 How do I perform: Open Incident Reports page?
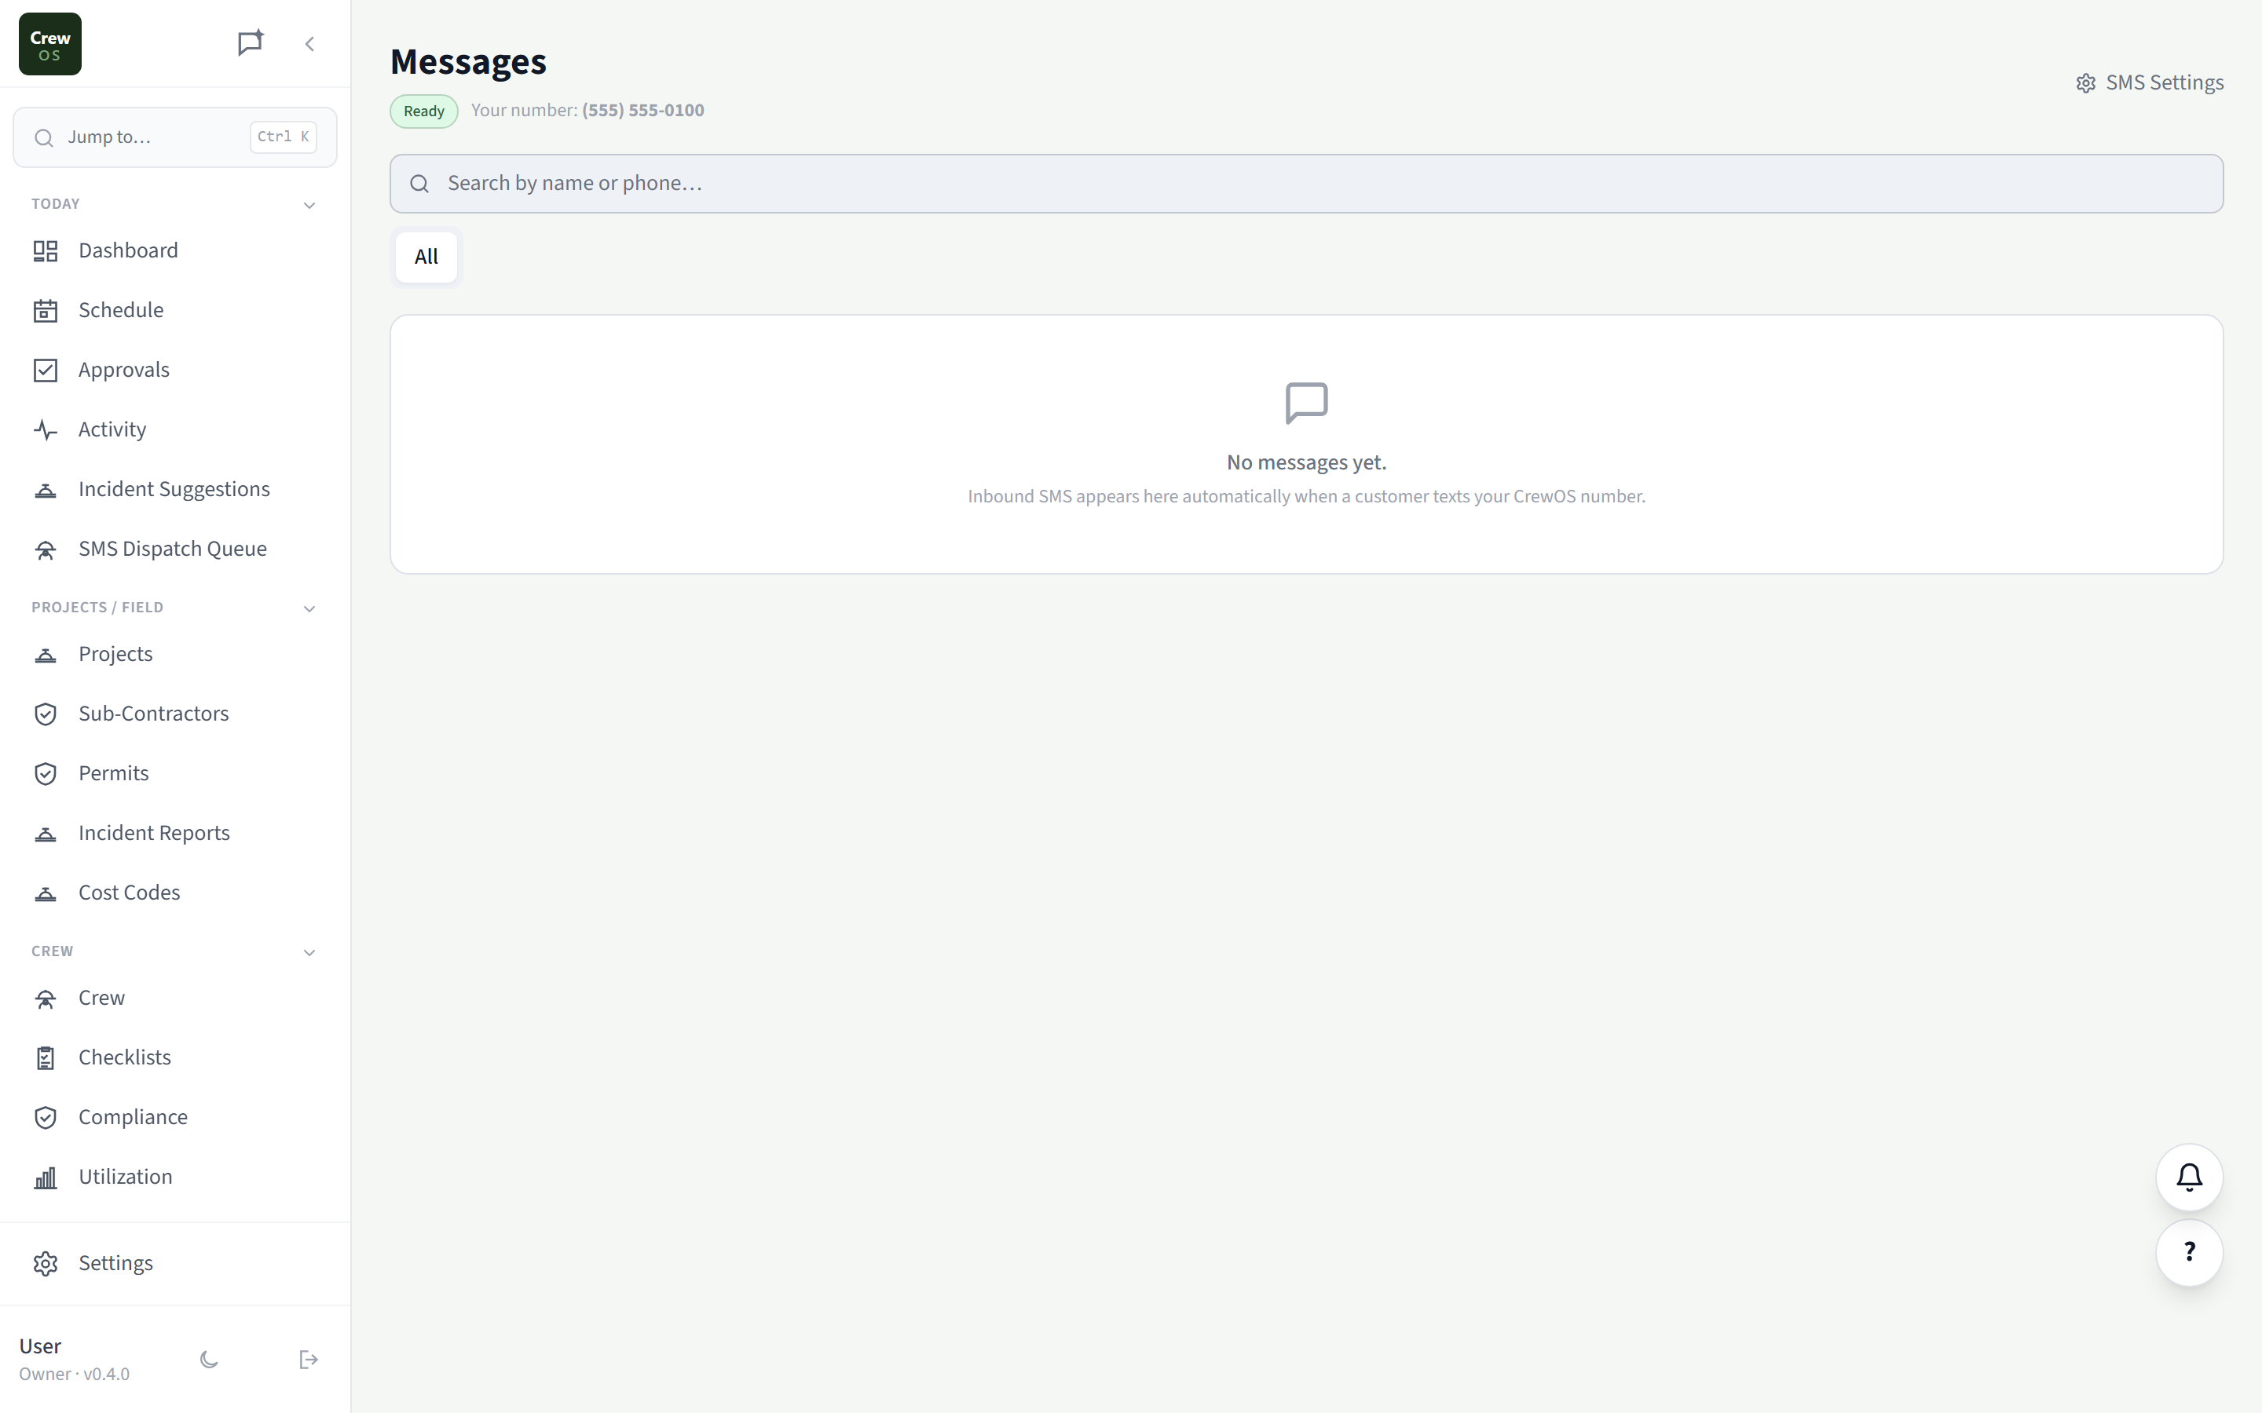(x=175, y=834)
